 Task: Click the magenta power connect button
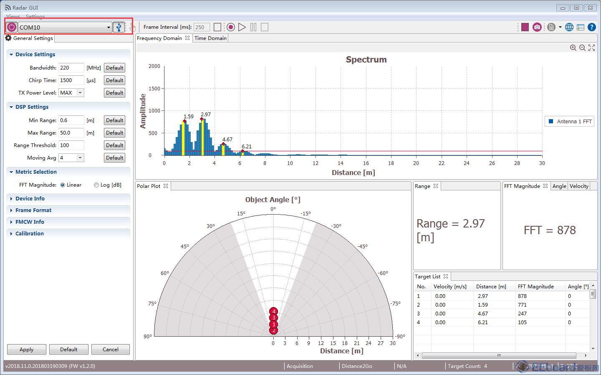click(x=12, y=27)
